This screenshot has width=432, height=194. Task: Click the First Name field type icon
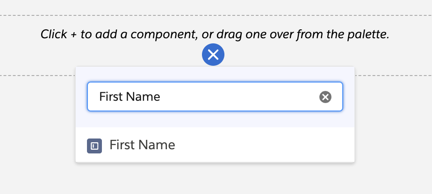(x=94, y=145)
